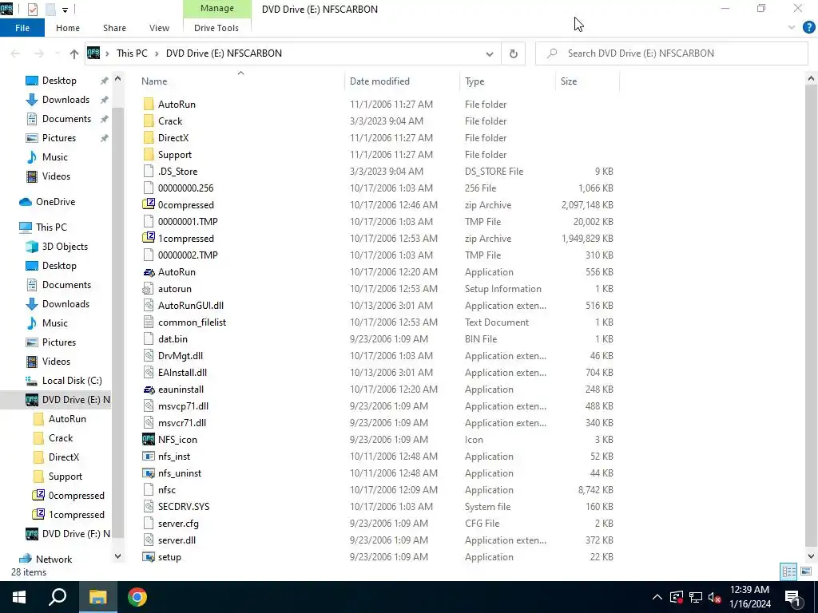Open Customize Quick Access Toolbar dropdown

(65, 10)
